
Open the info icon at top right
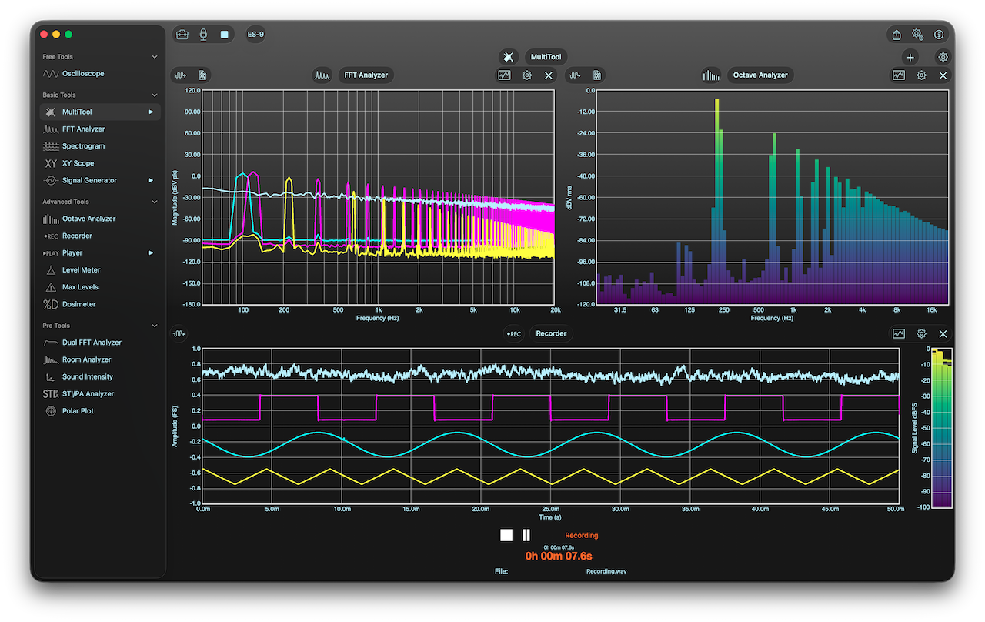coord(939,35)
